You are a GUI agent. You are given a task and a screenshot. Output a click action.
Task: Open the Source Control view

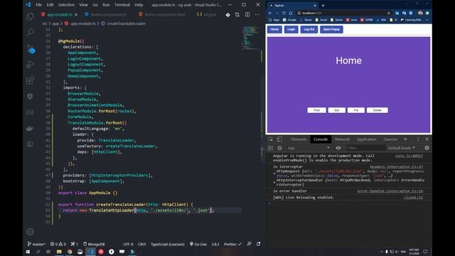(x=31, y=48)
